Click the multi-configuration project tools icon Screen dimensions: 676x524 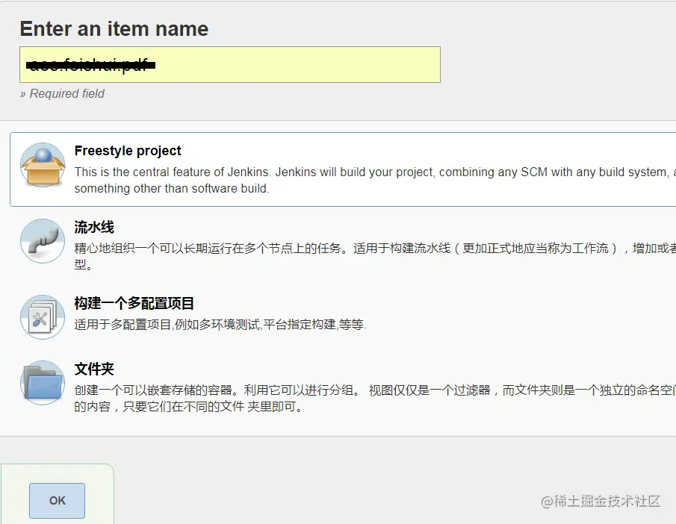pyautogui.click(x=43, y=317)
